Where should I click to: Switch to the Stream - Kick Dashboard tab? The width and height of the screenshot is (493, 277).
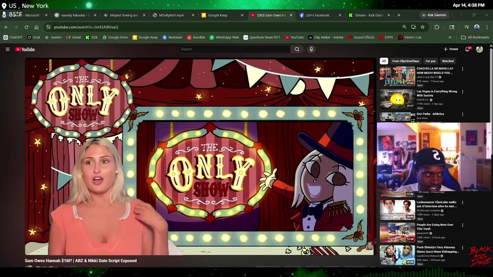pyautogui.click(x=369, y=15)
